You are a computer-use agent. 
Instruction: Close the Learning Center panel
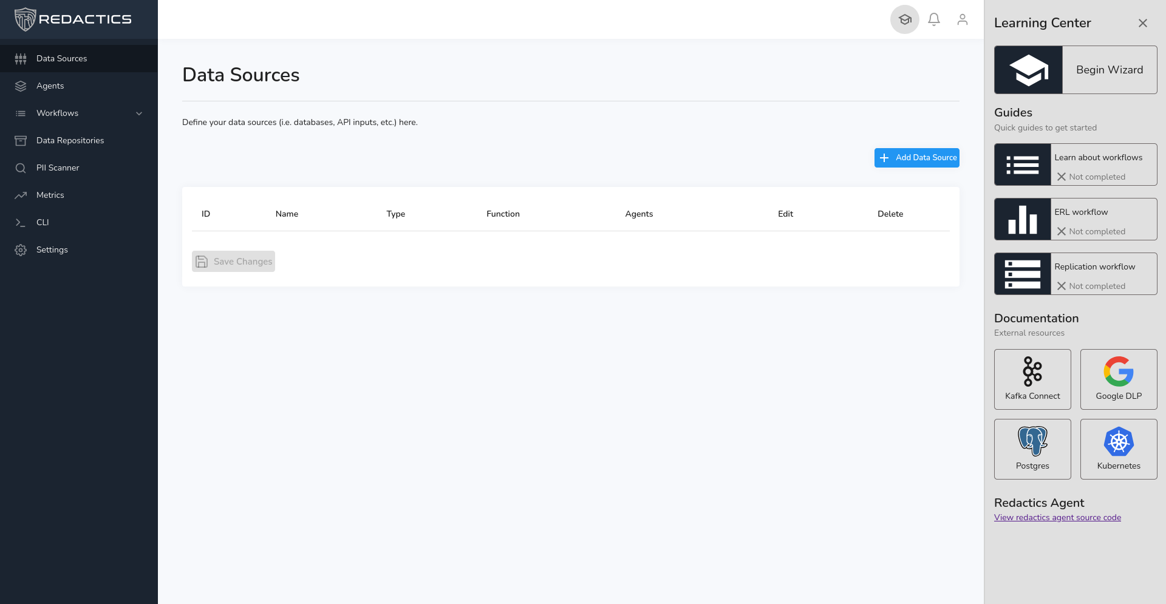[x=1142, y=23]
